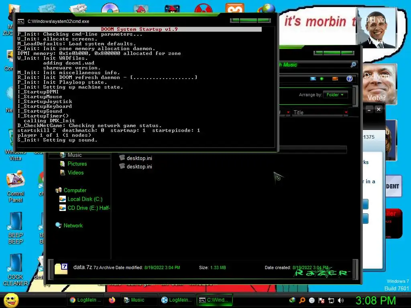Viewport: 411px width, 308px height.
Task: Click the orange magnifier tray icon
Action: click(x=302, y=300)
